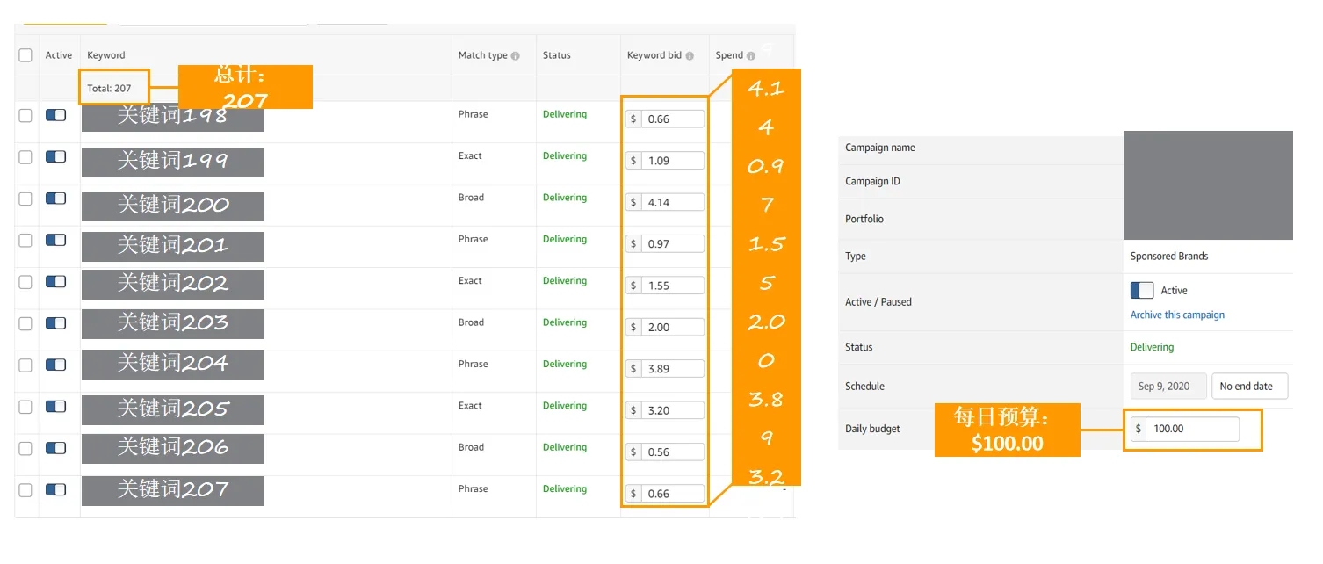Tick the checkbox for the 2.00 bid row
Viewport: 1323px width, 564px height.
coord(25,323)
